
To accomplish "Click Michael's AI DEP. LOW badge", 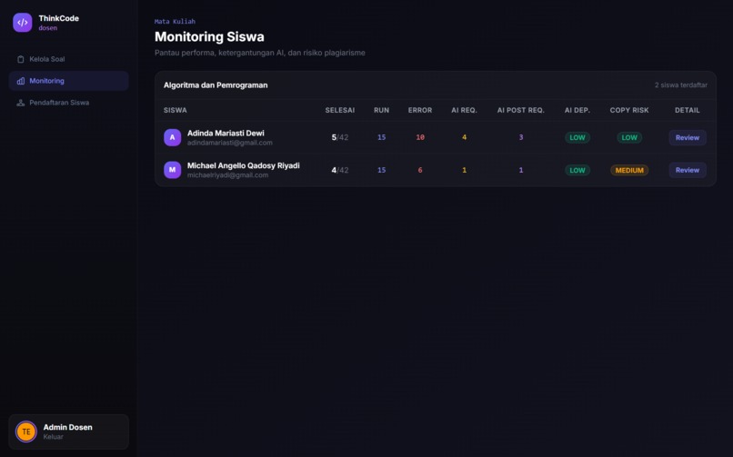I will (x=577, y=171).
